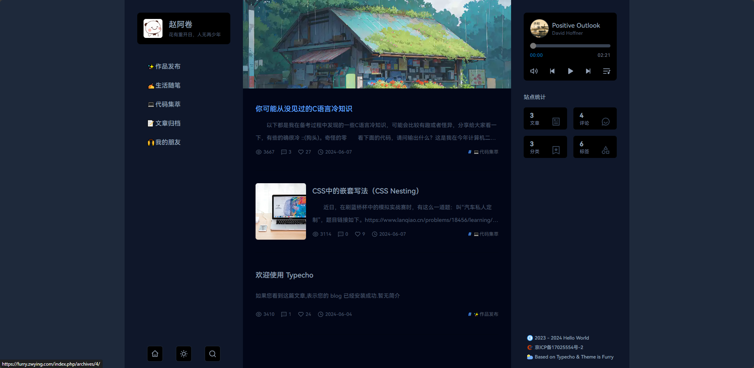The image size is (754, 368).
Task: Click the 02:21 track duration
Action: click(x=604, y=55)
